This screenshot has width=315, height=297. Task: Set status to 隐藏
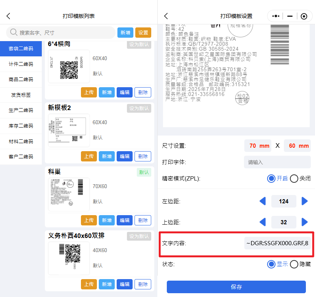(294, 264)
